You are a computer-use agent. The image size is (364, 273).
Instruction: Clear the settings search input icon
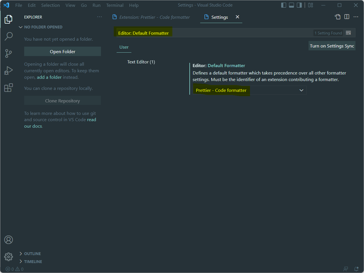point(348,33)
